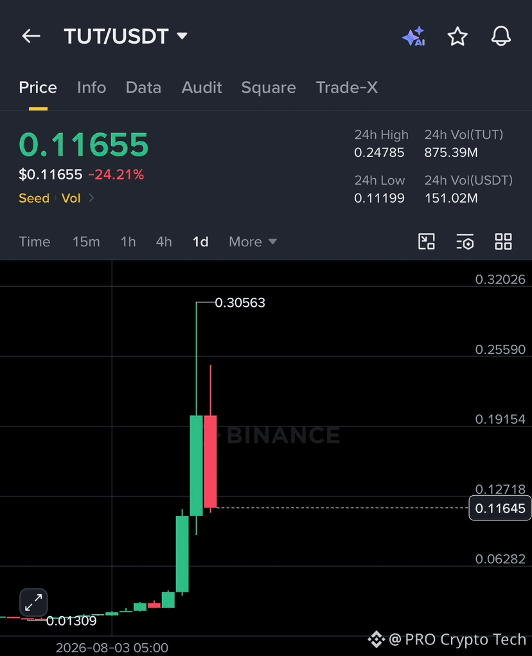Image resolution: width=532 pixels, height=656 pixels.
Task: Open the TUT/USDT pair selector dropdown
Action: [125, 37]
